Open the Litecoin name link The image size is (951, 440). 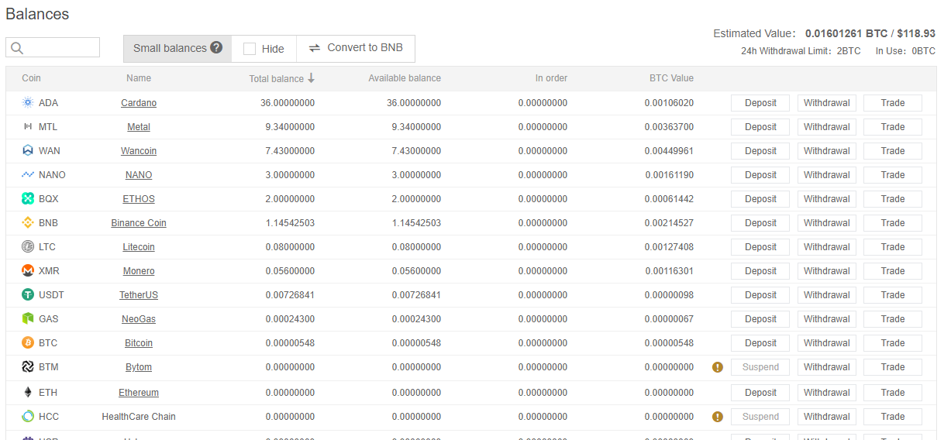pos(139,247)
